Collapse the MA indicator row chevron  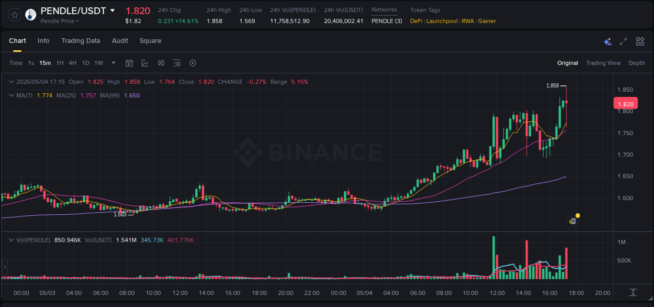click(x=12, y=95)
